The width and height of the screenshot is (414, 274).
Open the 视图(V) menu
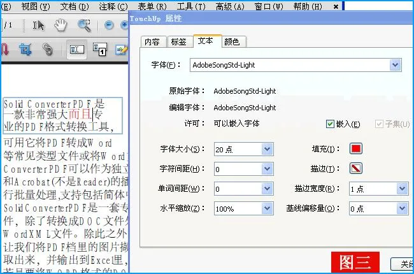tap(36, 6)
